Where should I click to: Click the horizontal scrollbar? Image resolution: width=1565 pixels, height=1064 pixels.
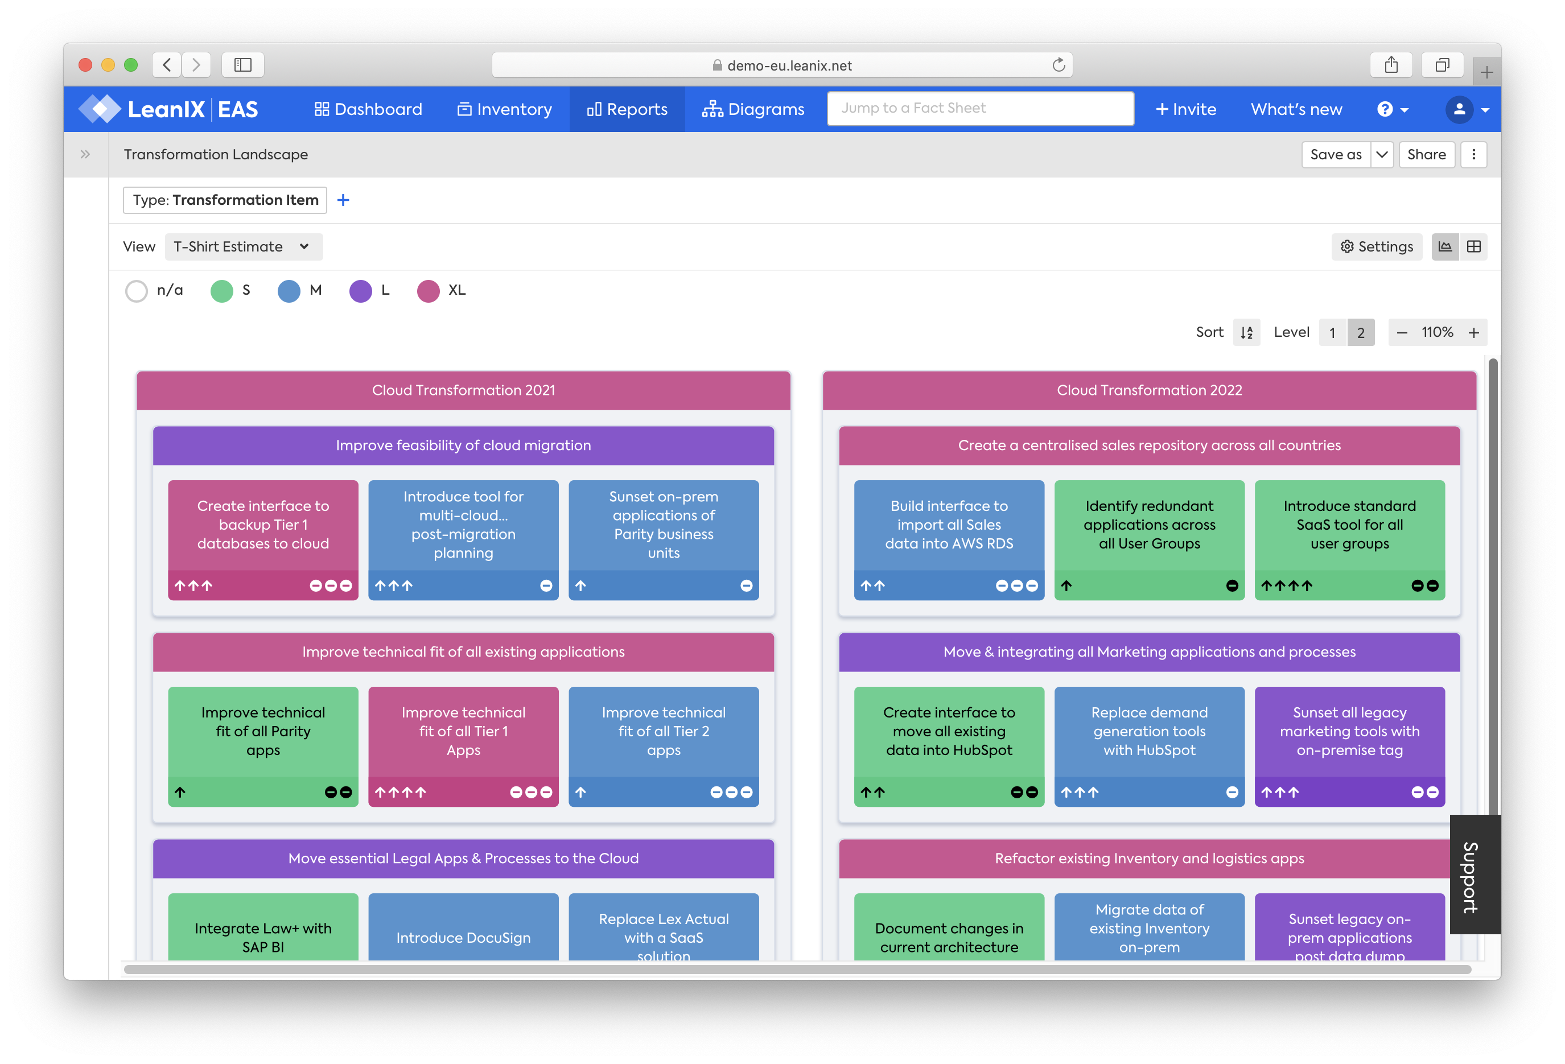point(797,969)
